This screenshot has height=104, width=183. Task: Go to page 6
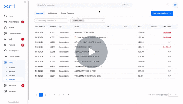(x=64, y=95)
